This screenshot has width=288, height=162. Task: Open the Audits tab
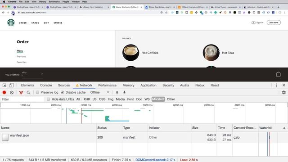[x=184, y=85]
